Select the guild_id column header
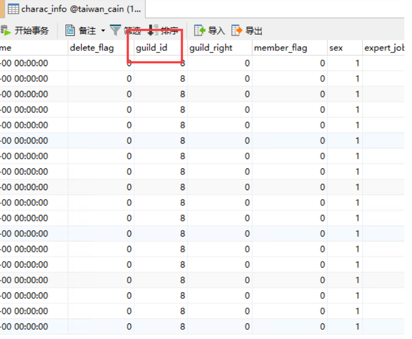This screenshot has height=339, width=412. [x=152, y=48]
